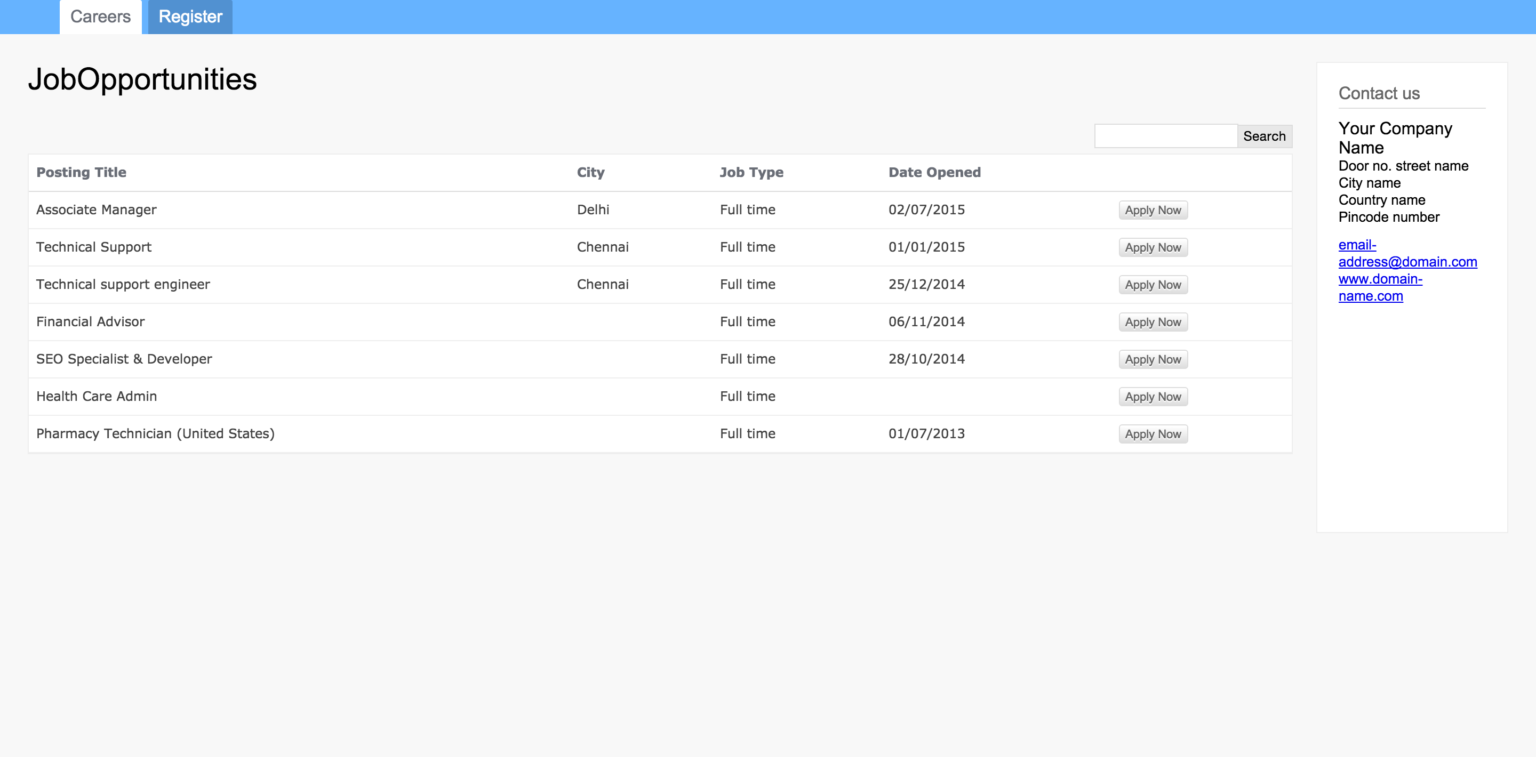The image size is (1536, 757).
Task: Select the Technical support engineer title
Action: point(123,284)
